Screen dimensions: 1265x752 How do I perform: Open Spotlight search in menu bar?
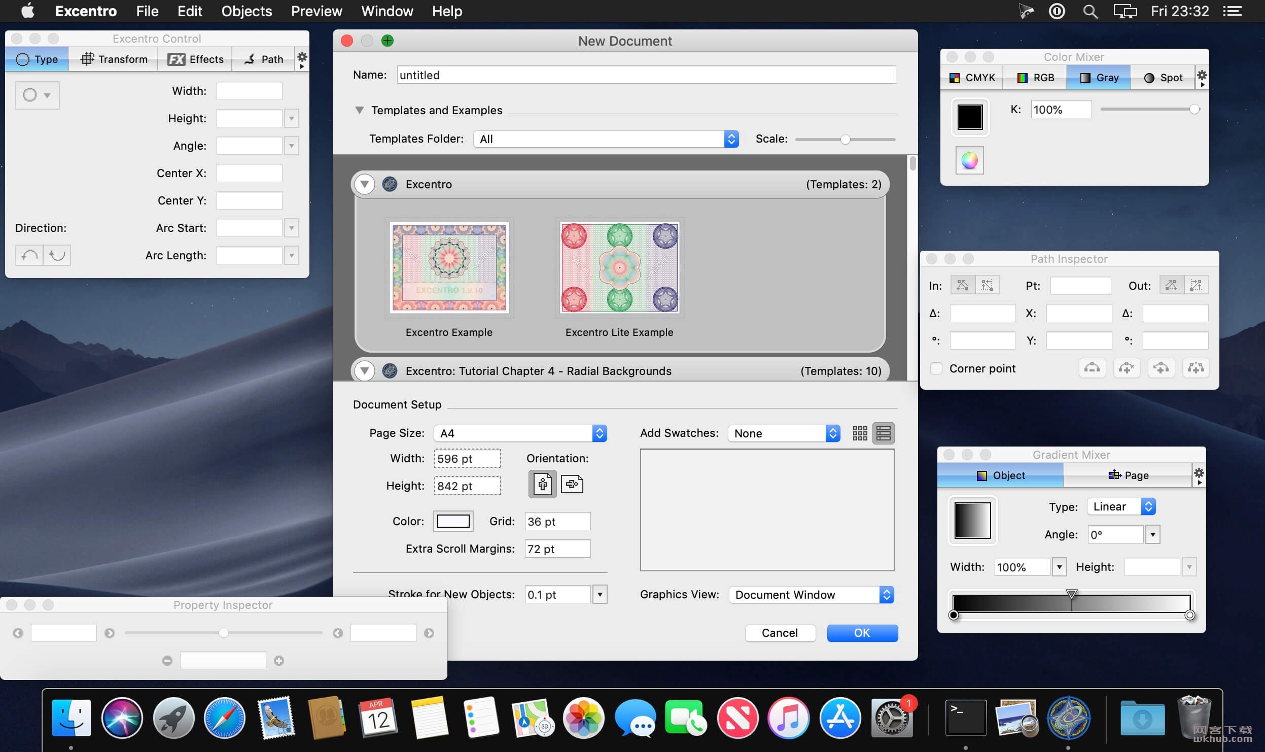click(x=1090, y=11)
